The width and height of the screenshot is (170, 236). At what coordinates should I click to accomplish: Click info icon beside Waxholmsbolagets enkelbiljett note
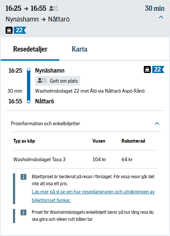pos(23,212)
